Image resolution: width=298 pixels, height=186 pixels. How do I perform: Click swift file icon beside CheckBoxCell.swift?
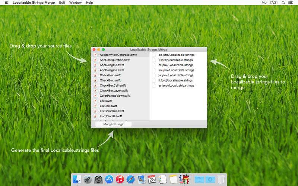pos(95,86)
